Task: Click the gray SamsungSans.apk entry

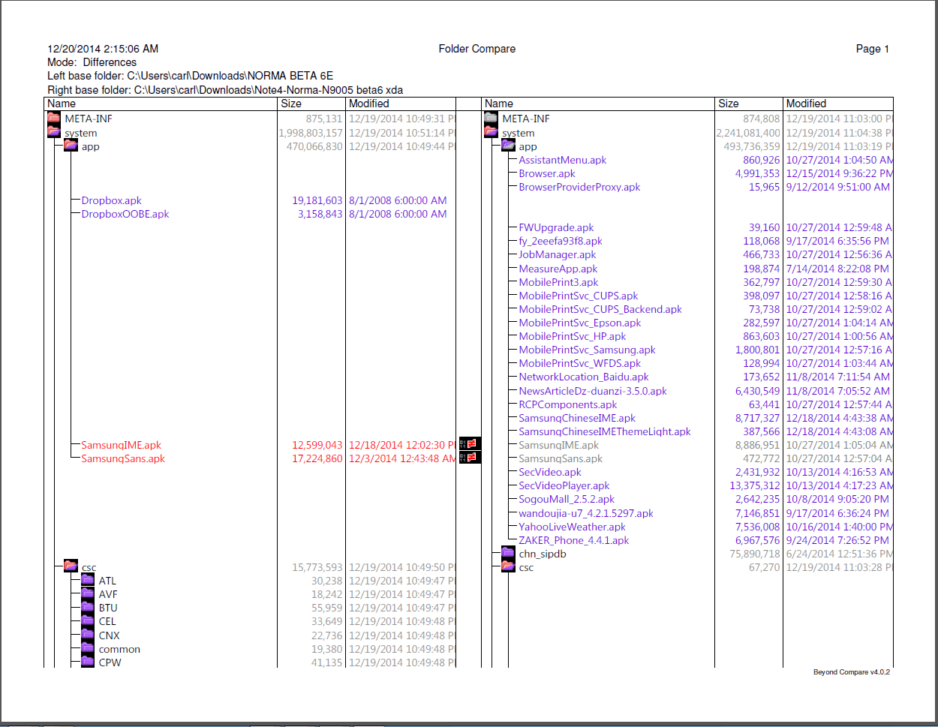Action: pos(561,458)
